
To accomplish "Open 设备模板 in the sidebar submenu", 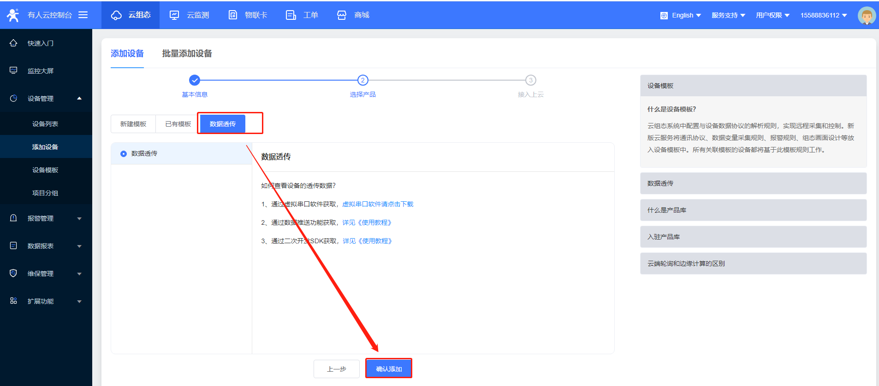I will (45, 170).
